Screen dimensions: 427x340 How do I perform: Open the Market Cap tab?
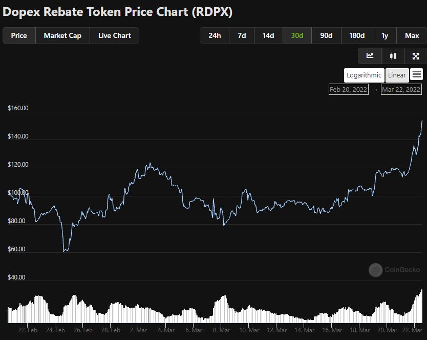(x=62, y=35)
